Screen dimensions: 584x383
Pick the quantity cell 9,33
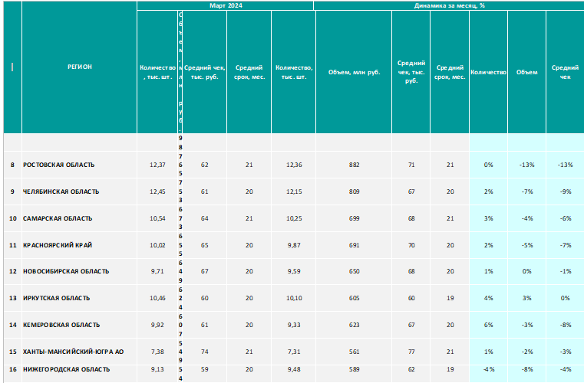coord(294,325)
